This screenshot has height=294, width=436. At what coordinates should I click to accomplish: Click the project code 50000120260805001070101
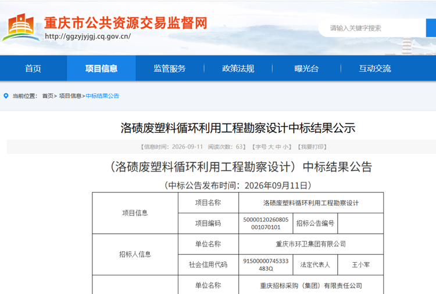(x=266, y=224)
